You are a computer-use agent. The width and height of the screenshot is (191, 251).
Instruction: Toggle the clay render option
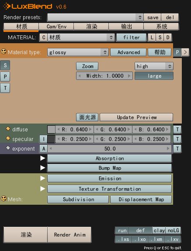point(159,230)
